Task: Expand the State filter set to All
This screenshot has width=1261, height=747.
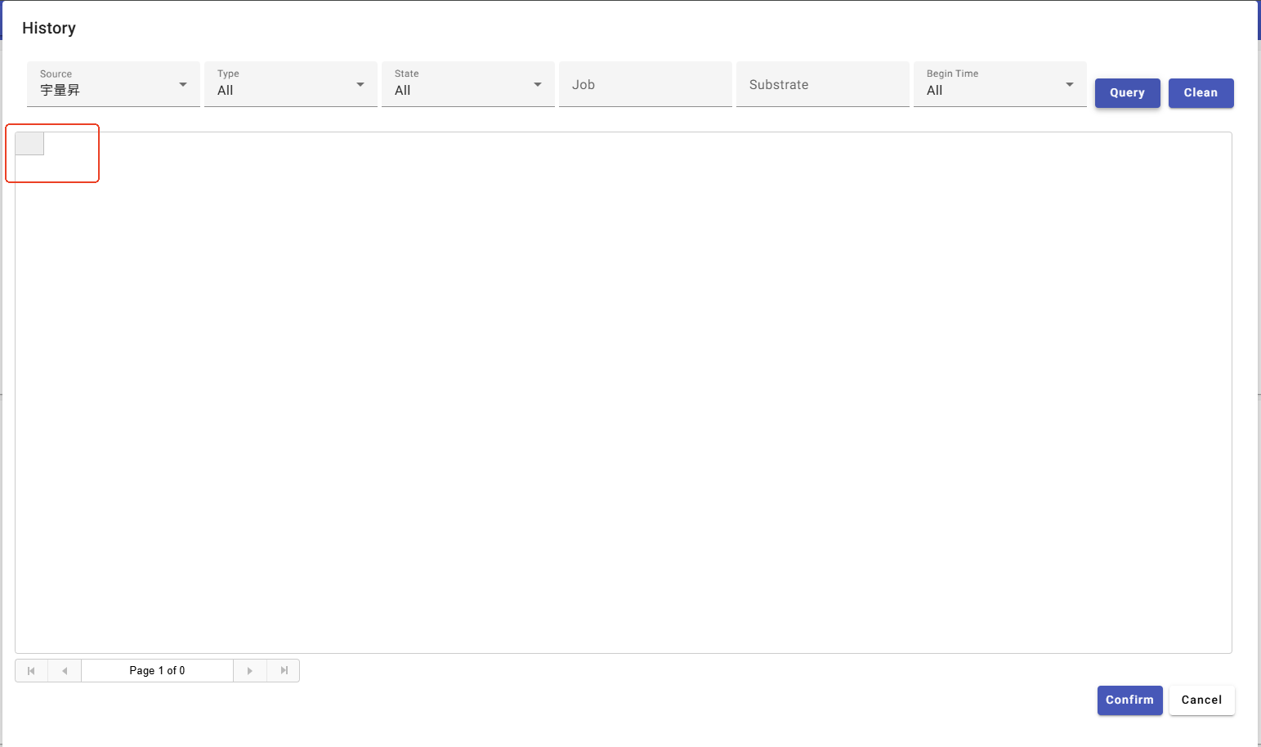Action: click(458, 85)
